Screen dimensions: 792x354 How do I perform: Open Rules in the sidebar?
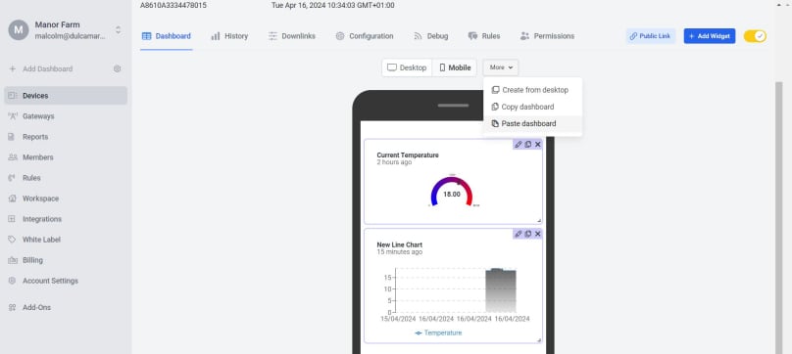(66, 178)
